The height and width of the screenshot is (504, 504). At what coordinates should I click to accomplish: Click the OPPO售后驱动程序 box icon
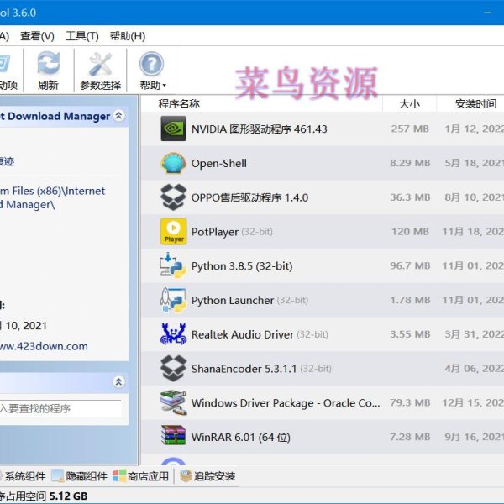point(173,197)
